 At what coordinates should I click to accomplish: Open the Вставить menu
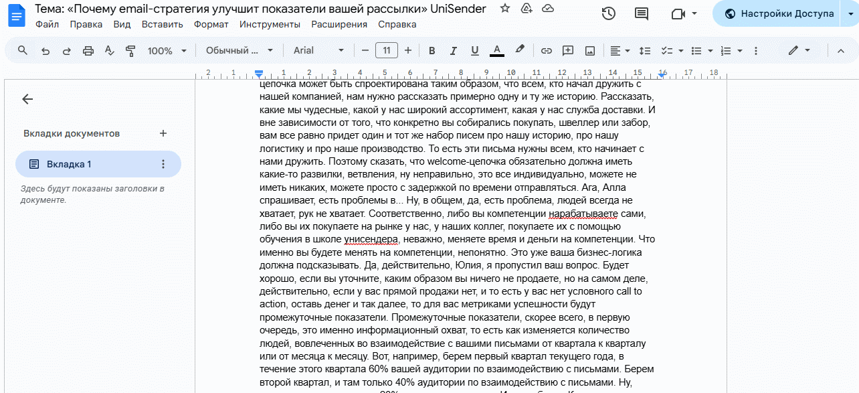coord(162,25)
